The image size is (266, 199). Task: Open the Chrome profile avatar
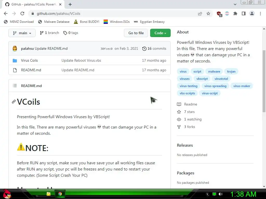click(252, 13)
